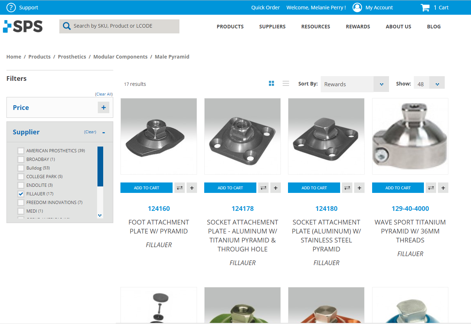Open the PRODUCTS menu
This screenshot has width=471, height=324.
tap(230, 27)
